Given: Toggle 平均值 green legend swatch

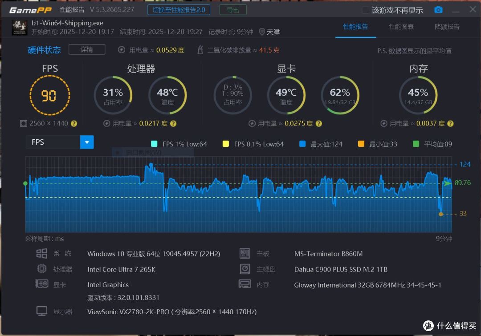Looking at the screenshot, I should click(x=416, y=144).
